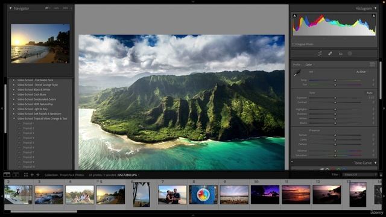Expand the Video School Flat Matte Pack folder
The height and width of the screenshot is (217, 386).
click(x=14, y=80)
